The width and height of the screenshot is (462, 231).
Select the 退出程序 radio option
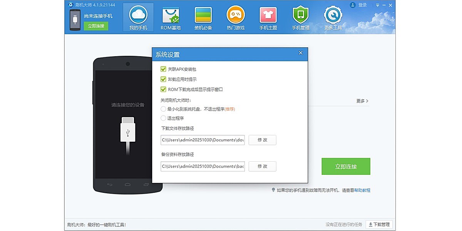click(163, 118)
